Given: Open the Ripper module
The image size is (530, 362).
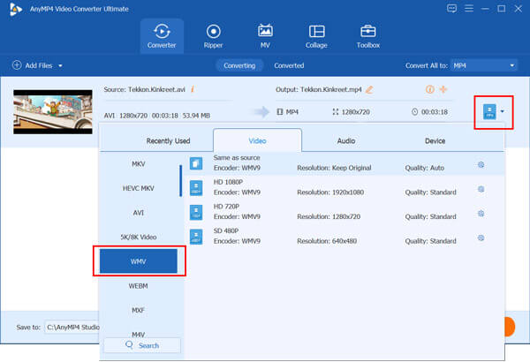Looking at the screenshot, I should click(213, 36).
